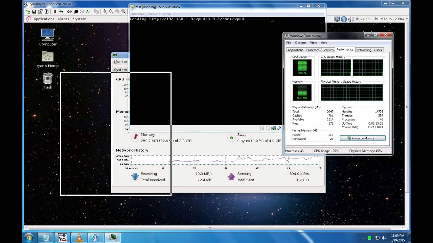Screen dimensions: 433x243
Task: Click TightVNC zoom 100% icon
Action: click(117, 11)
